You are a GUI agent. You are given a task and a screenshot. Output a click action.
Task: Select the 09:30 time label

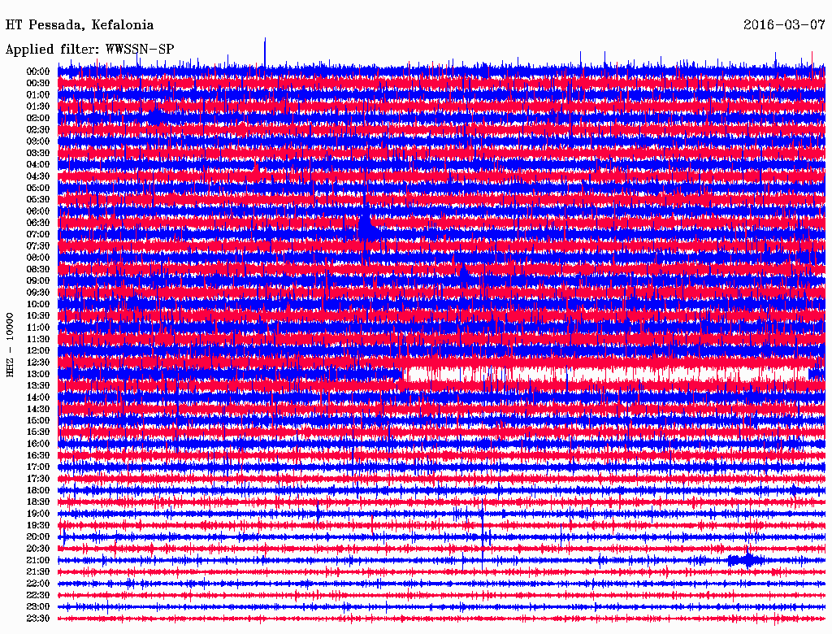(x=38, y=293)
